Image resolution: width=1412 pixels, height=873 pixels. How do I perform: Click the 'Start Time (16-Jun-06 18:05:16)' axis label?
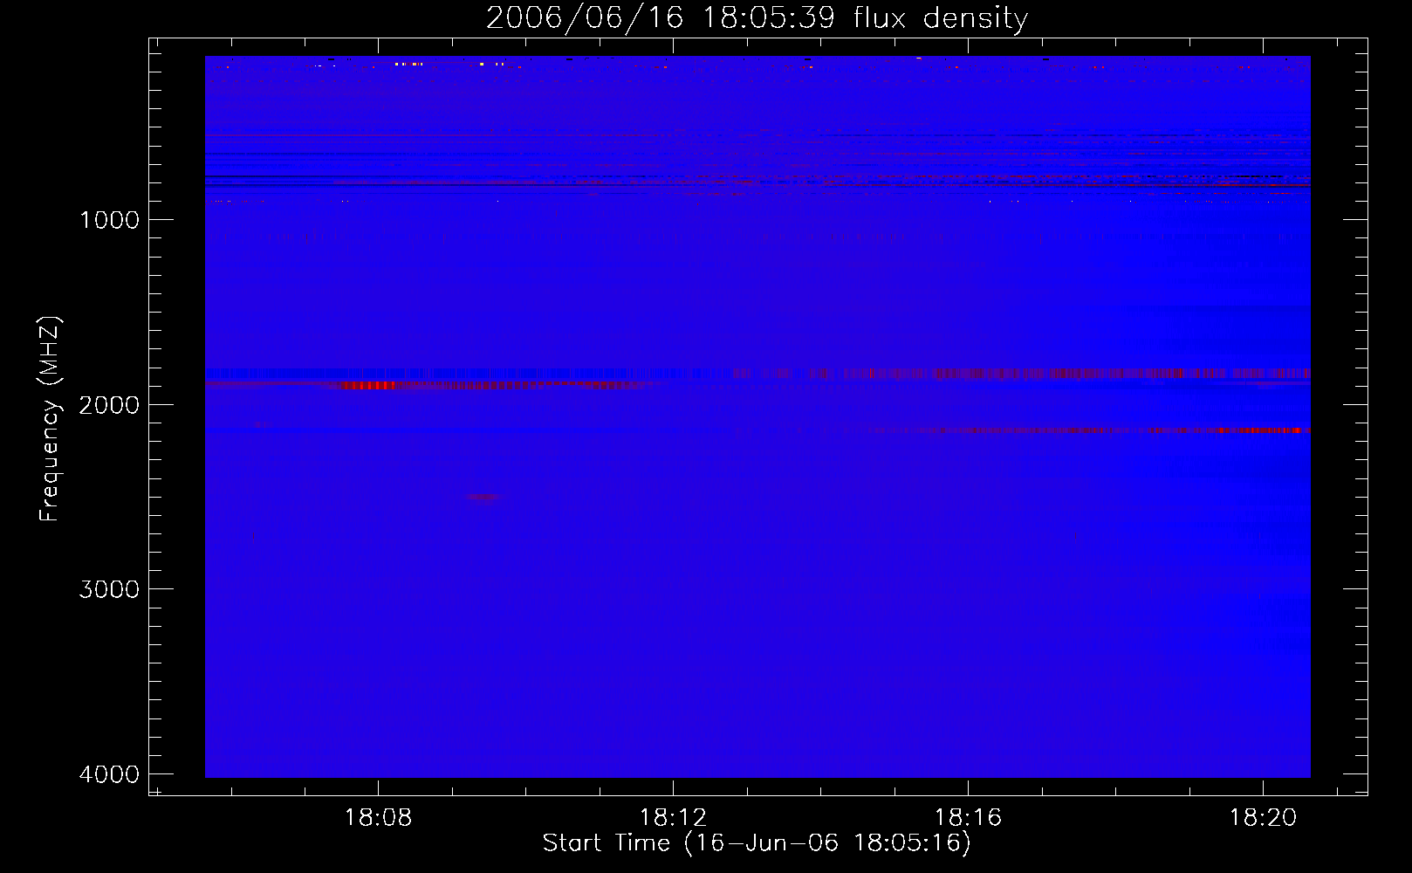pos(757,843)
